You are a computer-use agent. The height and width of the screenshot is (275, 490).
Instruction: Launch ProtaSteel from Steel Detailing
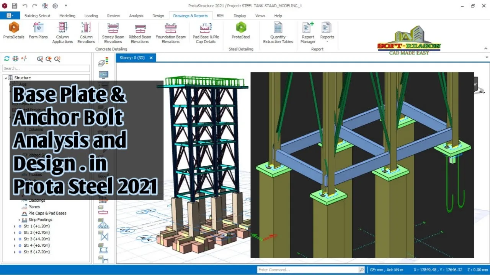click(241, 31)
